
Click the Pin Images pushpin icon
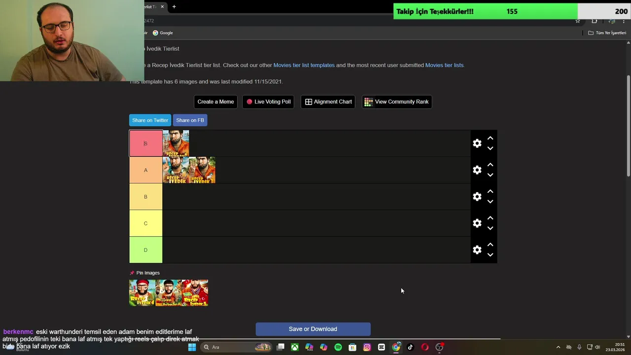click(x=132, y=273)
